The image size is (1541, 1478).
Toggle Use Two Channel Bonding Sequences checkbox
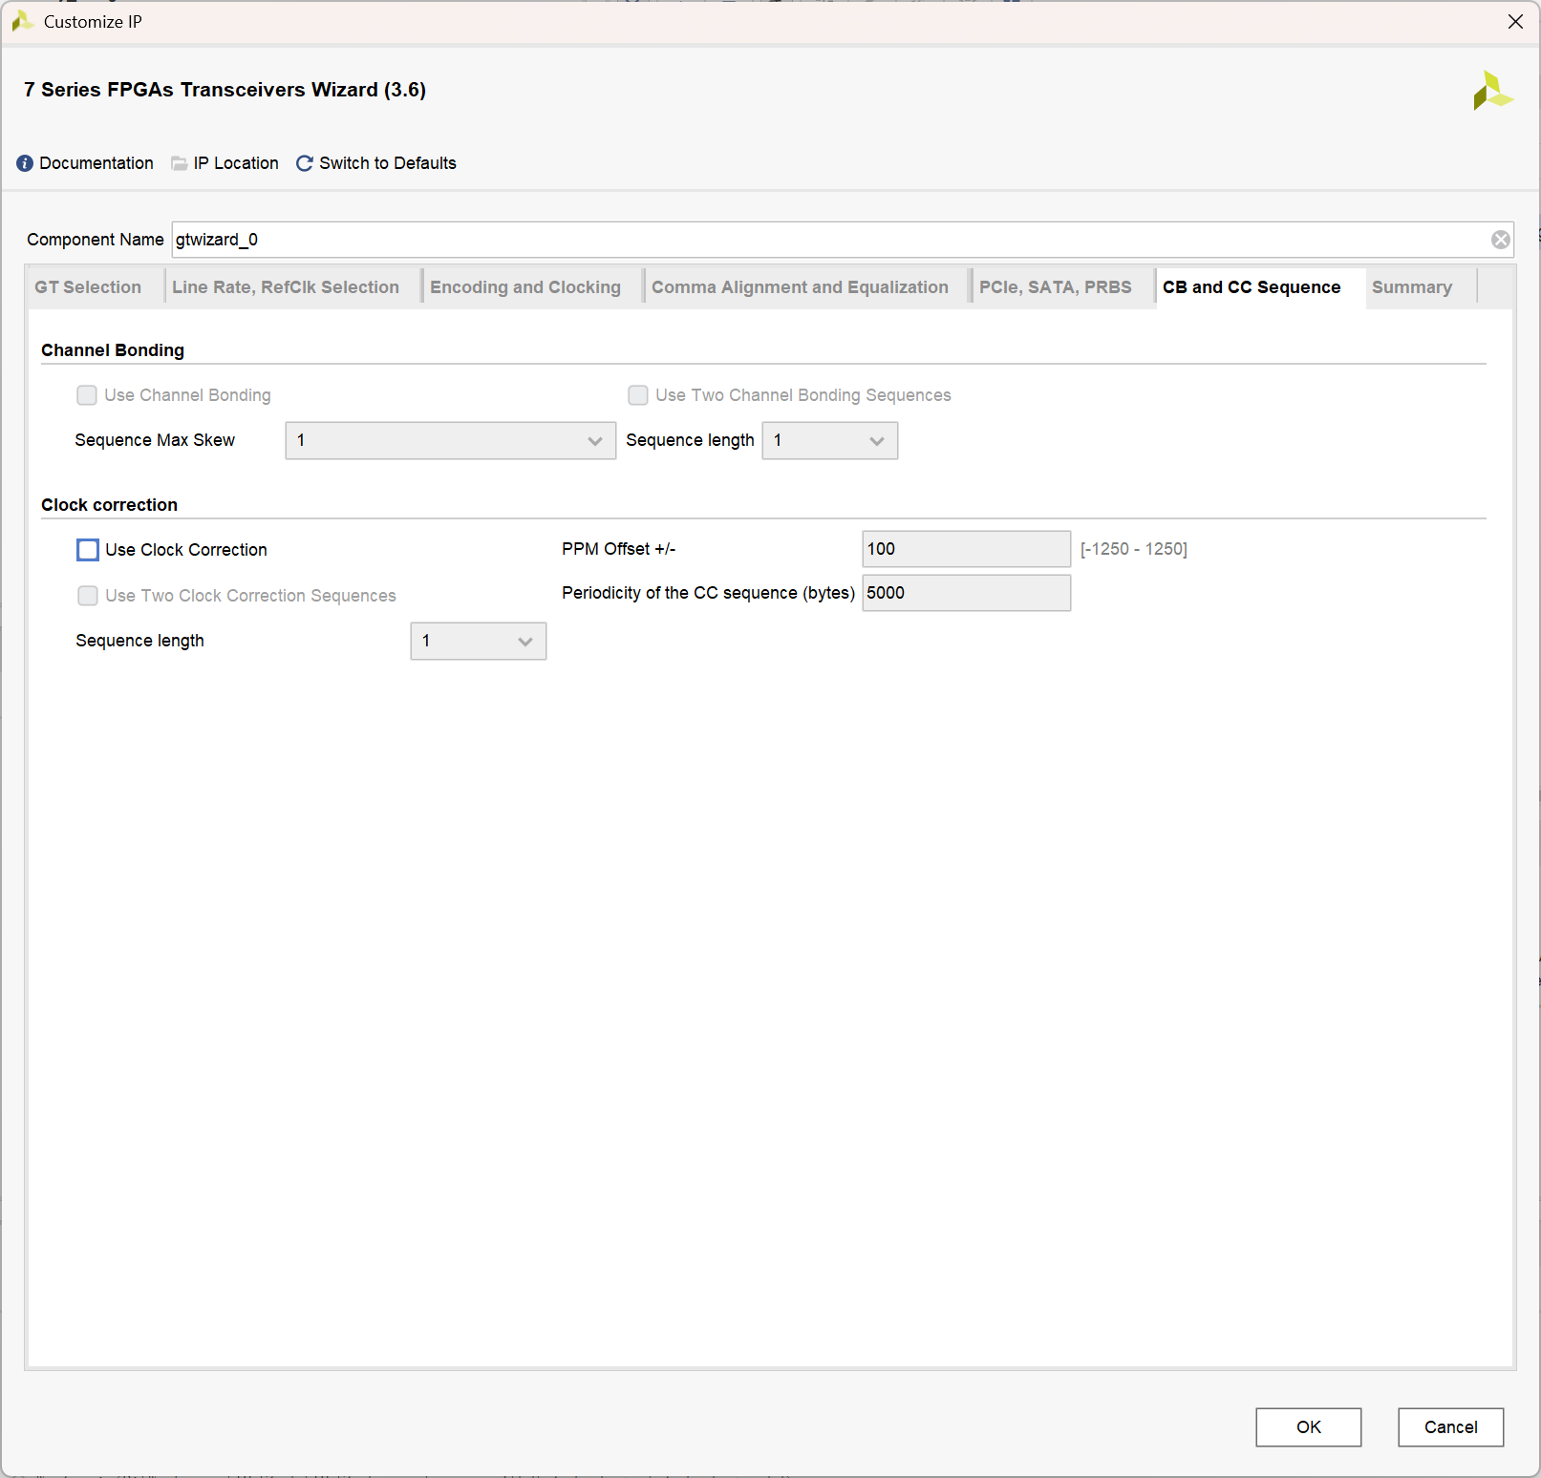[638, 395]
